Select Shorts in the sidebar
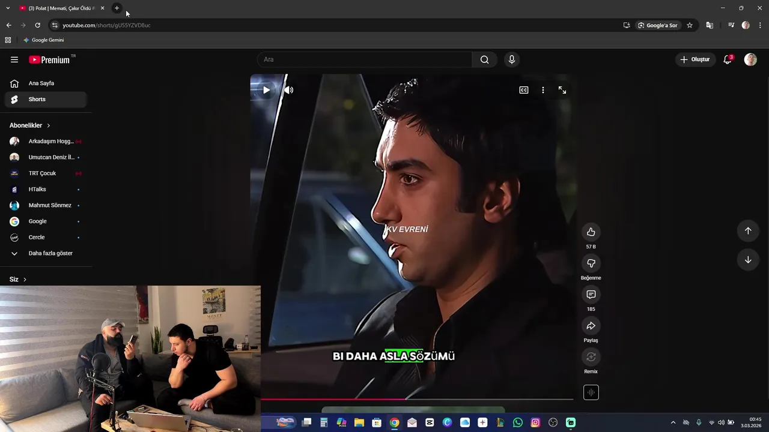Image resolution: width=769 pixels, height=432 pixels. coord(46,100)
